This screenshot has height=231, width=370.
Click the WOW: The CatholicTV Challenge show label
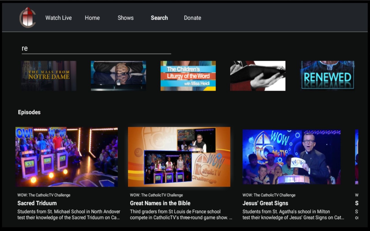(44, 195)
